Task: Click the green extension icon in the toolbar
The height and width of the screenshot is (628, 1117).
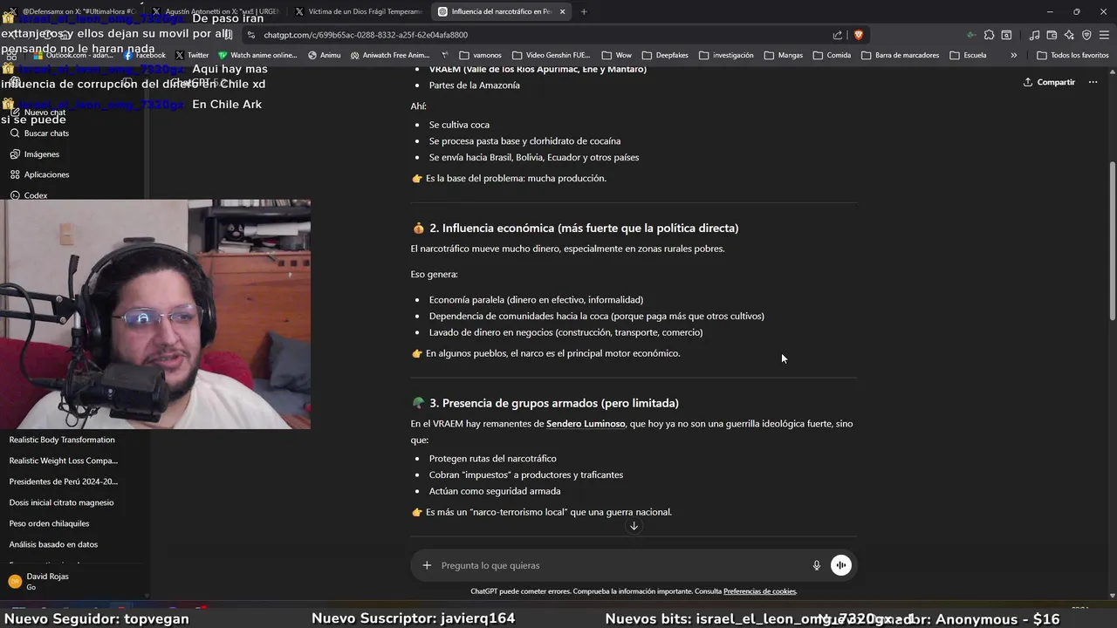Action: (x=971, y=35)
